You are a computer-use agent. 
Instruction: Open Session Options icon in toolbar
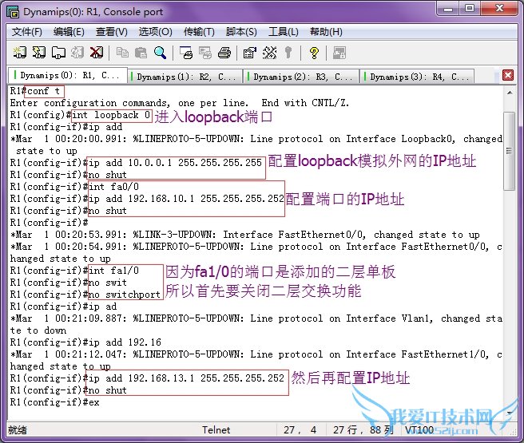pyautogui.click(x=249, y=53)
